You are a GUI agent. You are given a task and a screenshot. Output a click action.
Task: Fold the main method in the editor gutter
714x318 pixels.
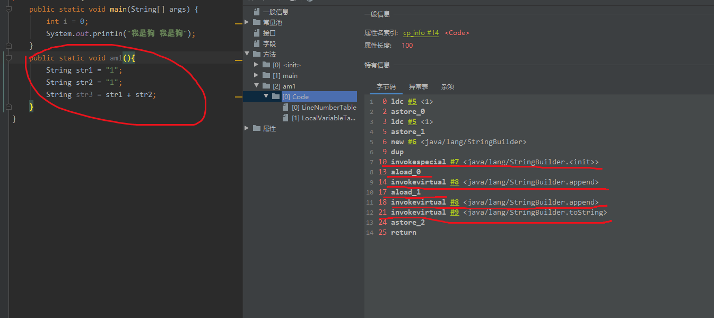[8, 9]
